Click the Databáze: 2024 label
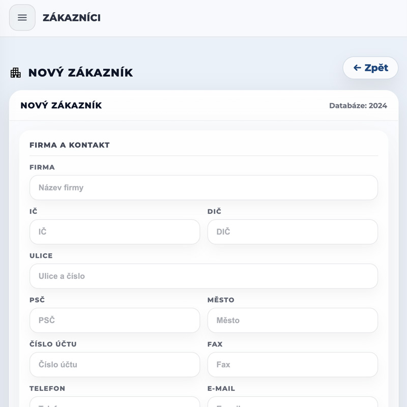This screenshot has height=407, width=407. coord(358,106)
